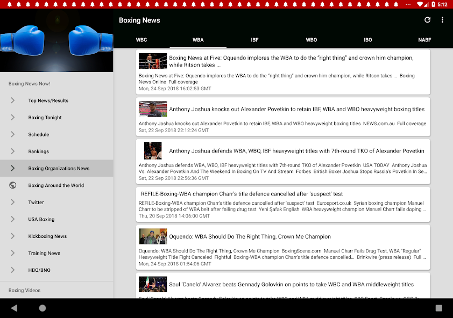Select Twitter in the sidebar
This screenshot has width=453, height=318.
[x=36, y=203]
